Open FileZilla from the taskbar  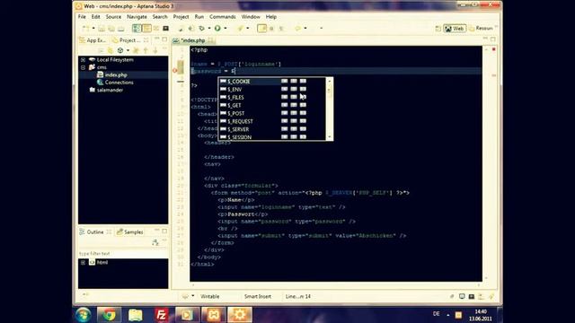pos(161,315)
